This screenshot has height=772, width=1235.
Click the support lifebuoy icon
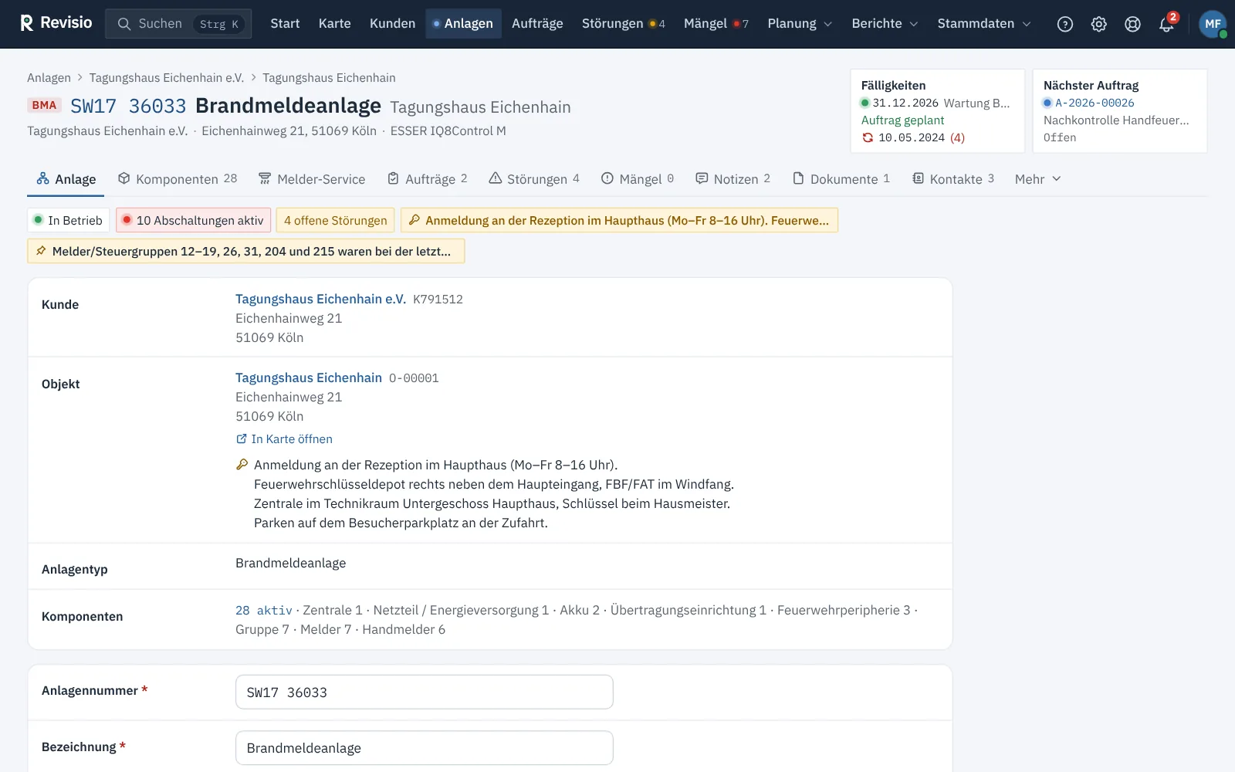click(1132, 24)
